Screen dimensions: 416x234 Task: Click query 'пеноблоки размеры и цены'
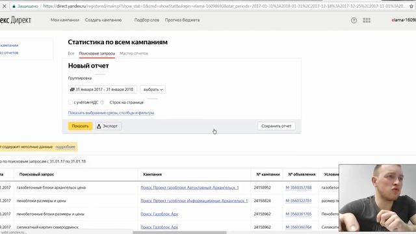pyautogui.click(x=42, y=201)
